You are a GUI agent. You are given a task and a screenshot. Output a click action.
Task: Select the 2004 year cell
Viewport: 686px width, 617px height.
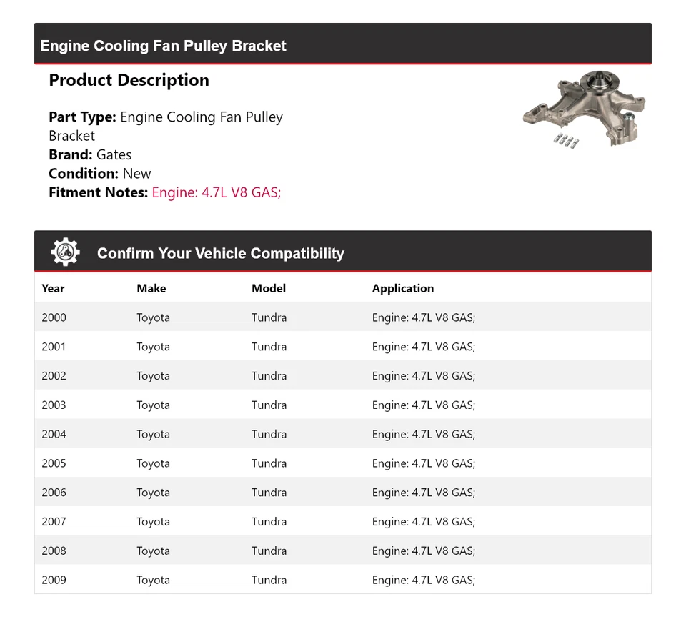(54, 434)
